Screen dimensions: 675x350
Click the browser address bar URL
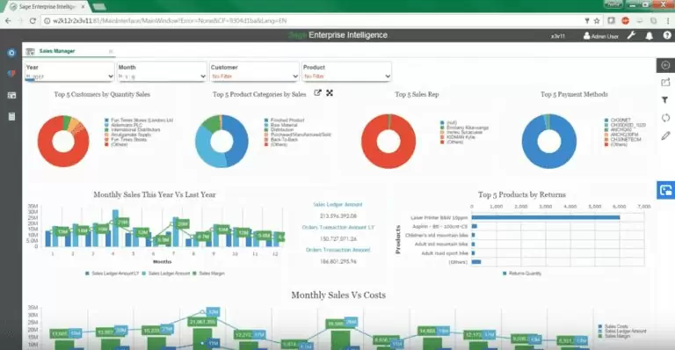(x=170, y=20)
